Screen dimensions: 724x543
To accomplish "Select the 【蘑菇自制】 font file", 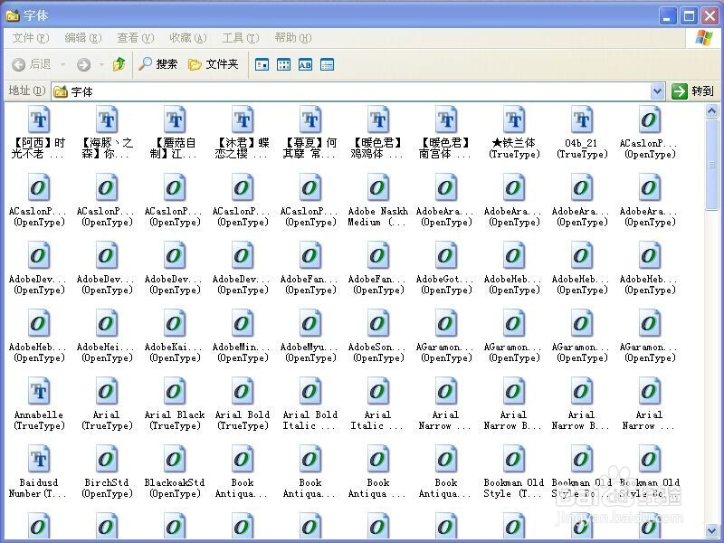I will click(175, 132).
